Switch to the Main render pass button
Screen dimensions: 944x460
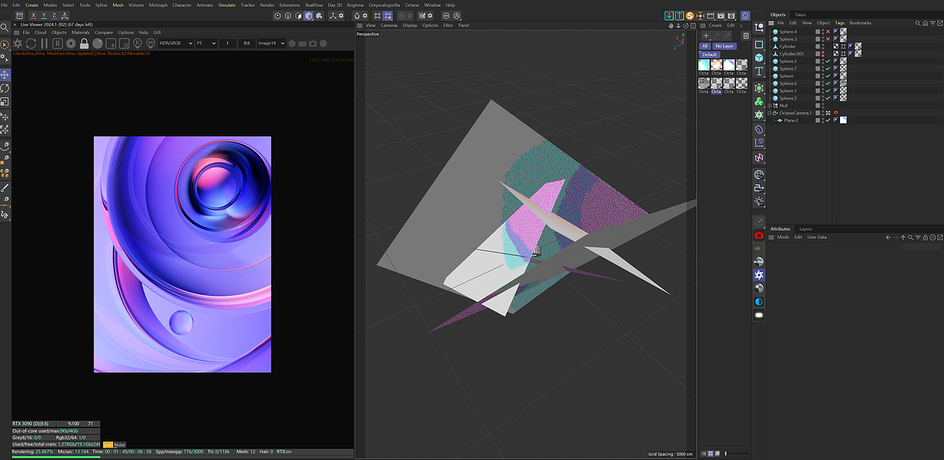pyautogui.click(x=108, y=445)
